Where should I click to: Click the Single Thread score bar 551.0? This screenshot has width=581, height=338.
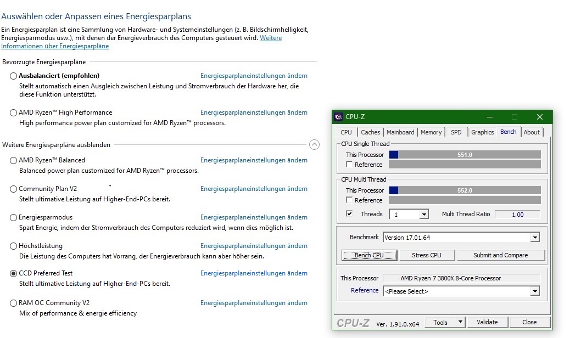click(465, 155)
